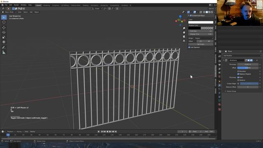Select the Annotate pencil tool
Image resolution: width=263 pixels, height=148 pixels.
[4, 48]
